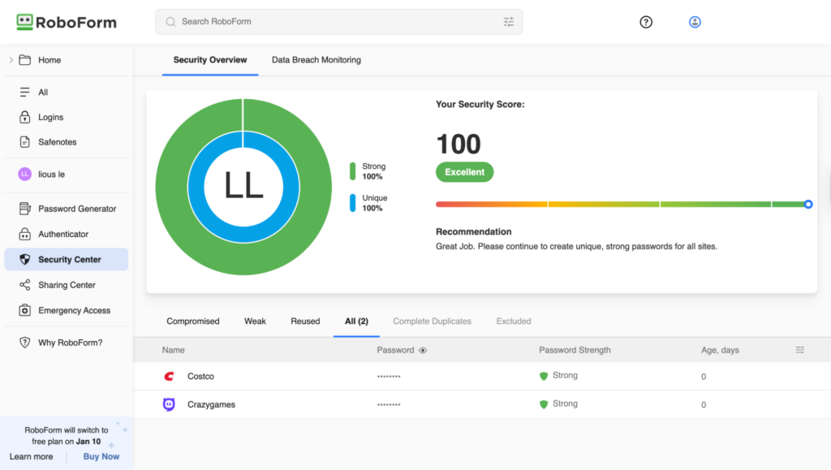This screenshot has width=831, height=470.
Task: Open the Compromised passwords tab
Action: 193,321
